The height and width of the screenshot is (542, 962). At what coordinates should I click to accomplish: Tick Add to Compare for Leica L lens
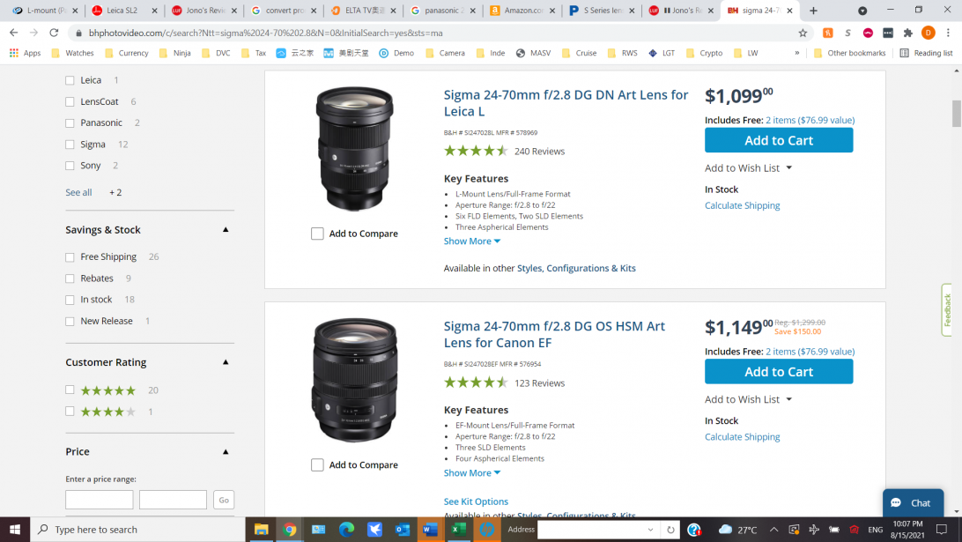coord(317,234)
